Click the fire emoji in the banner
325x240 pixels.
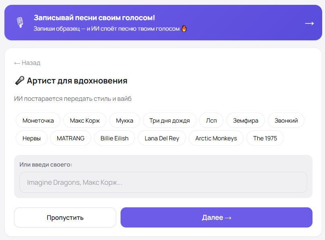[x=184, y=28]
